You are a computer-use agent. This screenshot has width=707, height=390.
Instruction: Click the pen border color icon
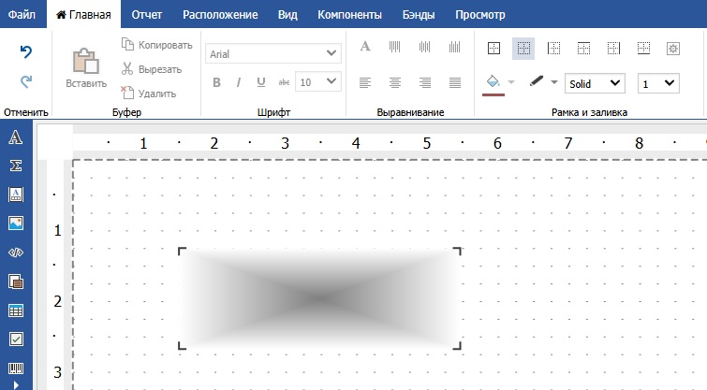537,82
